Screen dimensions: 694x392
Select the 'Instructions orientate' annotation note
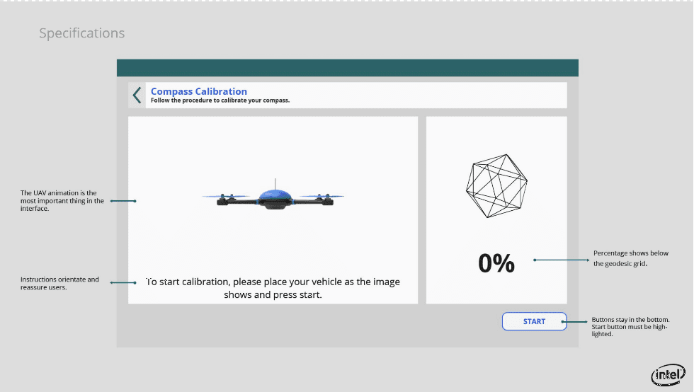pos(59,283)
